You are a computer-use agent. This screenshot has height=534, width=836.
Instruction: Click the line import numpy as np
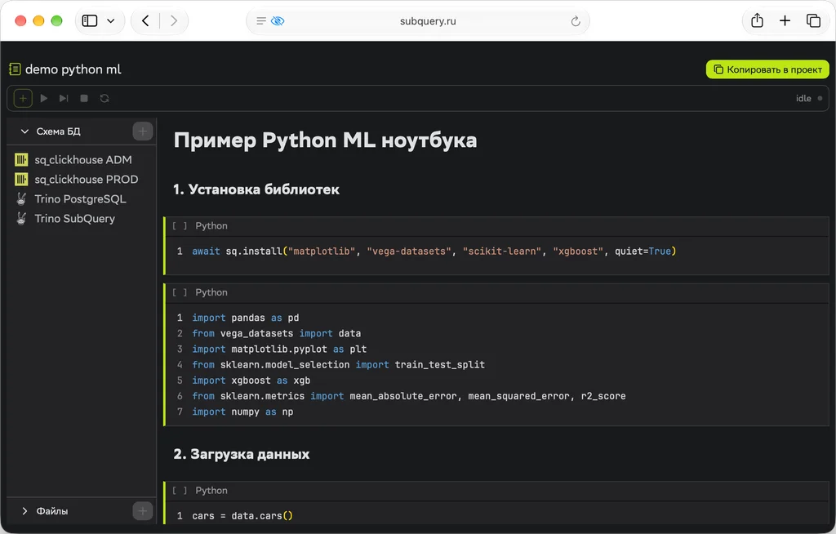click(x=242, y=412)
